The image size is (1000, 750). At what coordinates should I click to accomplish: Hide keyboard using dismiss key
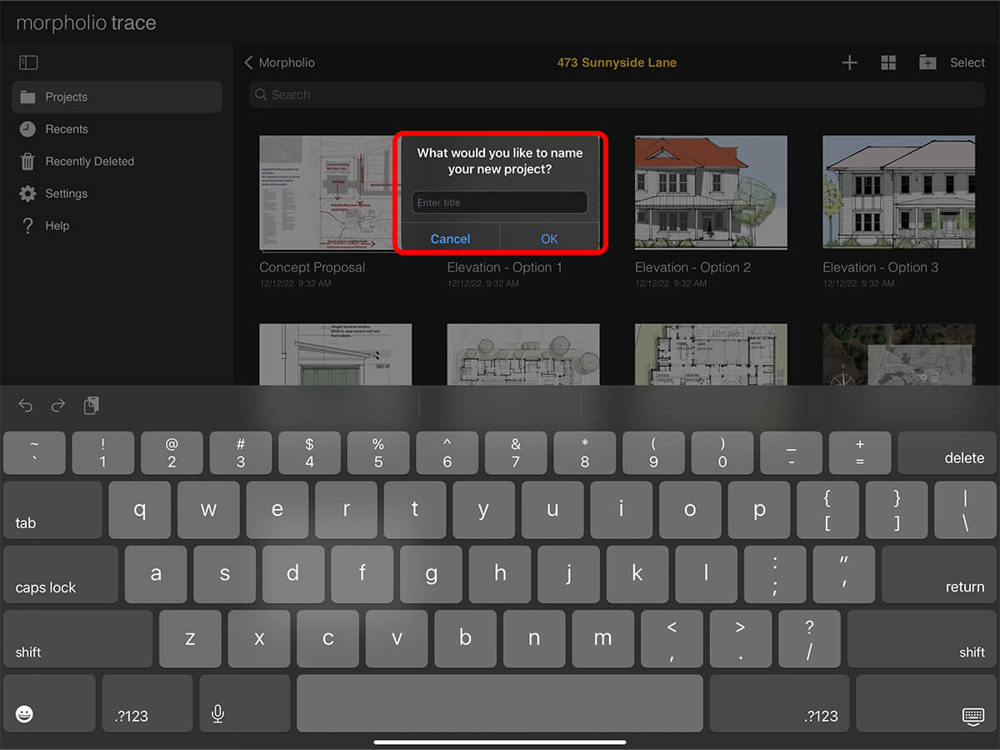tap(972, 715)
